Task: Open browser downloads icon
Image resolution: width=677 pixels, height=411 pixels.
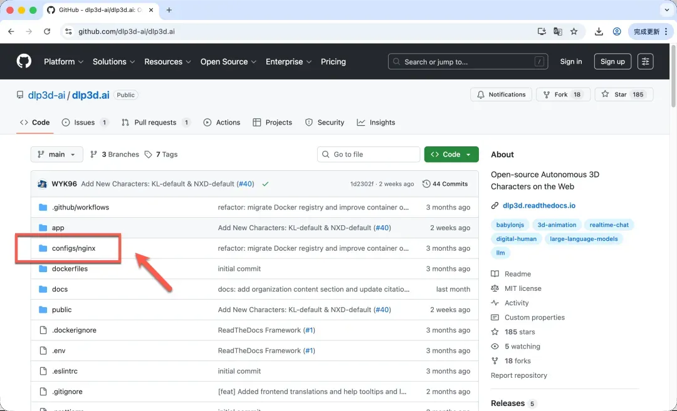Action: (599, 31)
